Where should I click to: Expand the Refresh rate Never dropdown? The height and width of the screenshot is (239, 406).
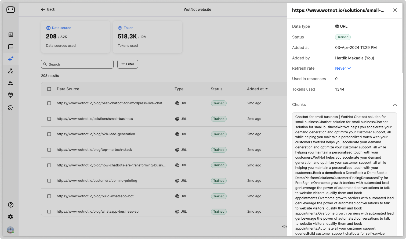343,68
